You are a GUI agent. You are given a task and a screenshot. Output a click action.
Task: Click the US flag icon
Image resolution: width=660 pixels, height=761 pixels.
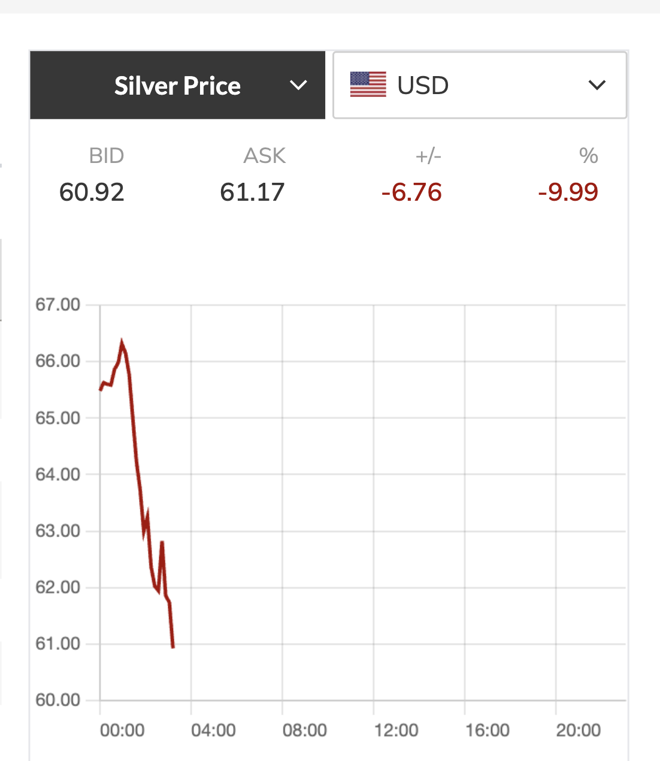coord(368,84)
